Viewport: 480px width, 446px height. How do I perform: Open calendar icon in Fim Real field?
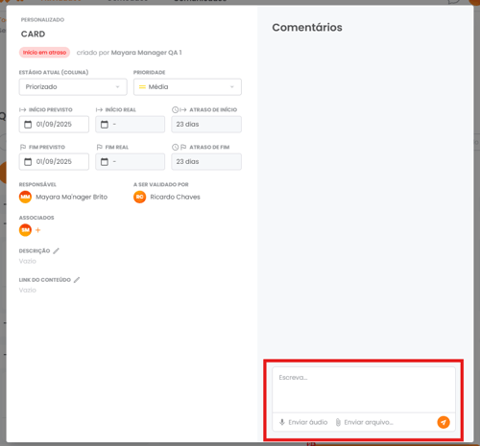tap(105, 161)
